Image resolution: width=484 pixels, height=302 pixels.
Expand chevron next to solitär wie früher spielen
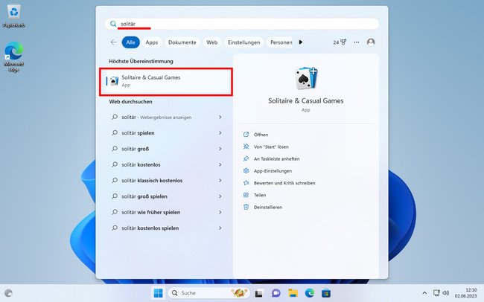[x=220, y=212]
